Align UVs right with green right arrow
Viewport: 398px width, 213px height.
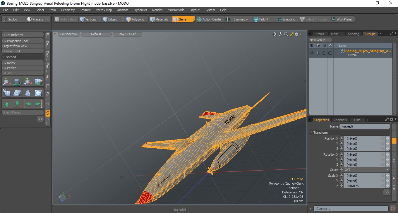click(x=38, y=104)
